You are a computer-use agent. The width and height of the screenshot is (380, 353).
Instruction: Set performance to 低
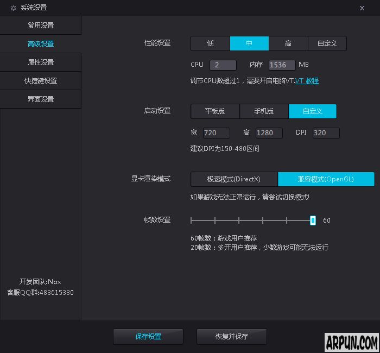210,43
